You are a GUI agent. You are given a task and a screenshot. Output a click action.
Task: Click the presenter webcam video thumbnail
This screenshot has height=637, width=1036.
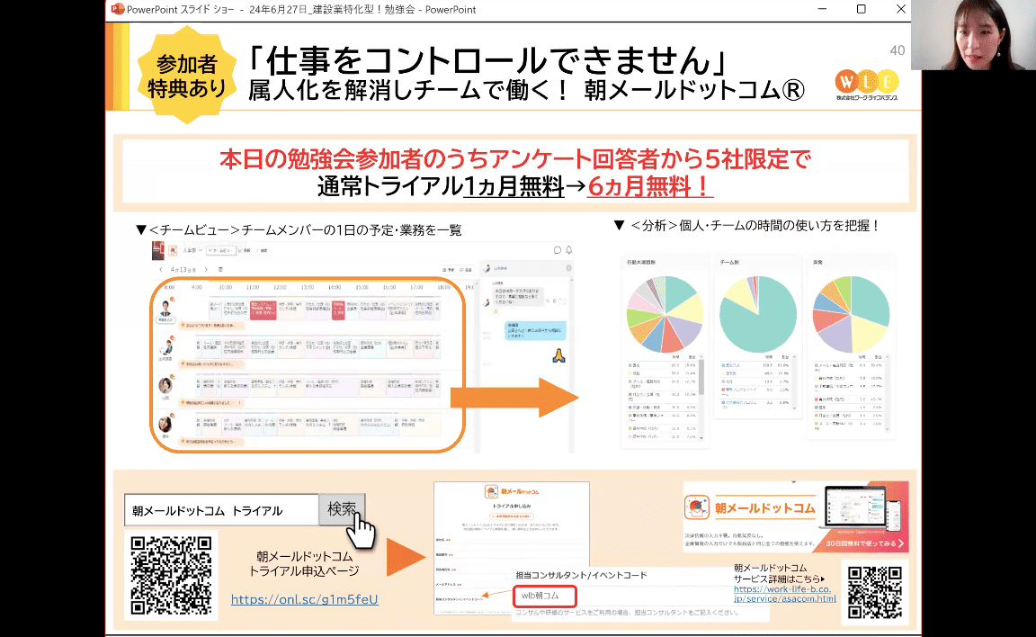[973, 34]
